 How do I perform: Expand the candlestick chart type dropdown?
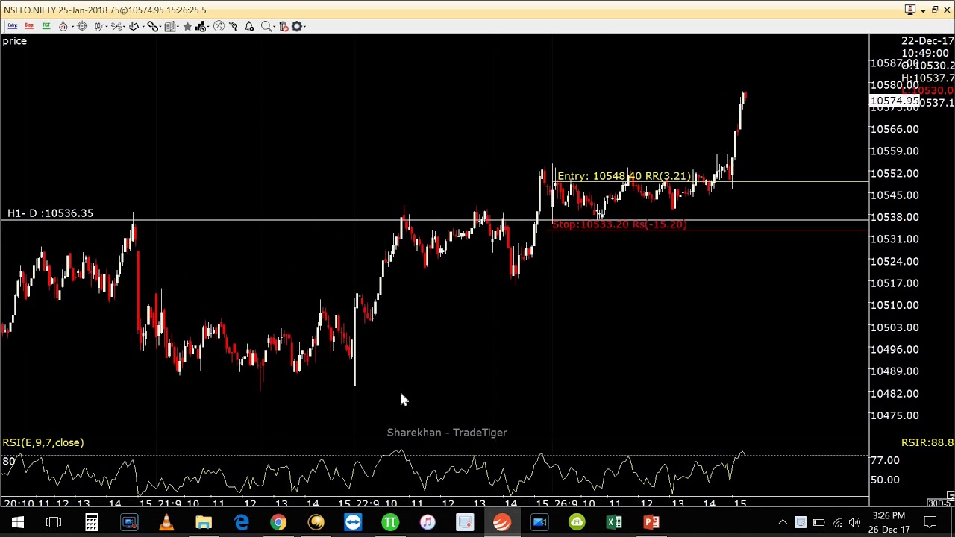tap(107, 26)
